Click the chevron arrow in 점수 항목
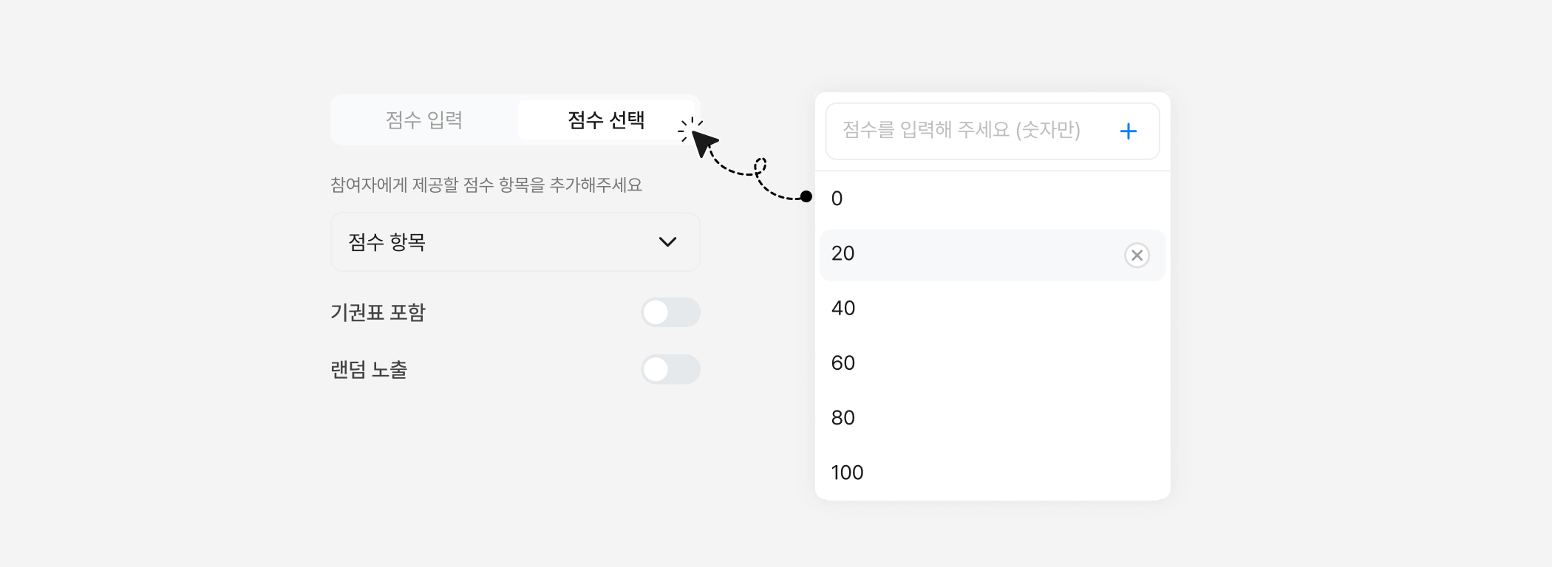This screenshot has height=567, width=1552. click(x=667, y=242)
